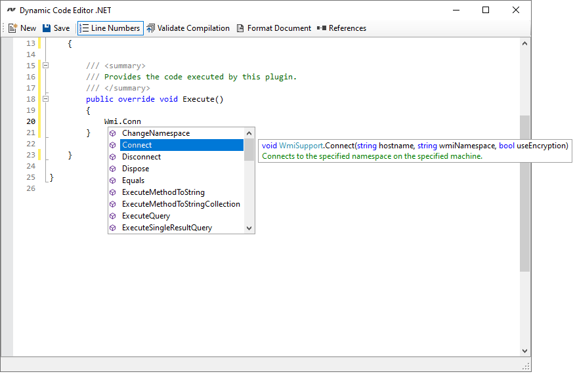575x376 pixels.
Task: Click the window resize grip in status bar
Action: 526,366
